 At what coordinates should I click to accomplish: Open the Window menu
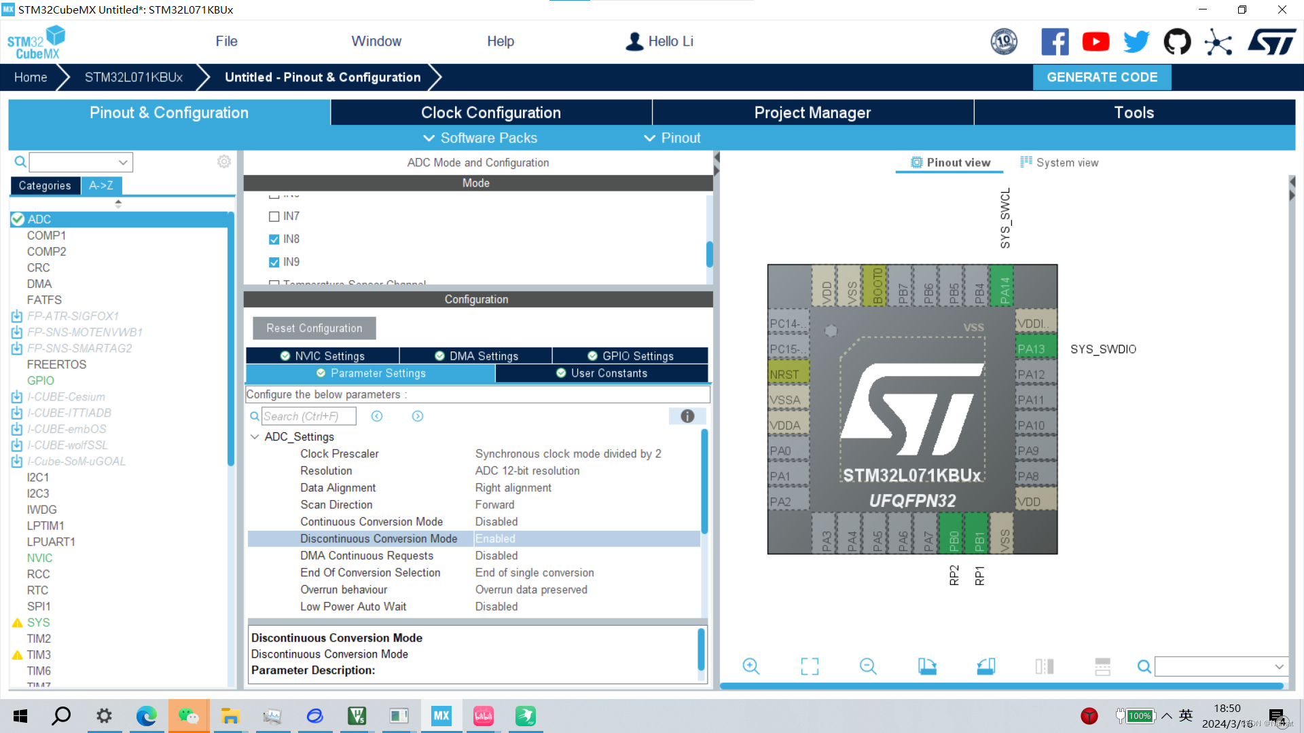376,41
